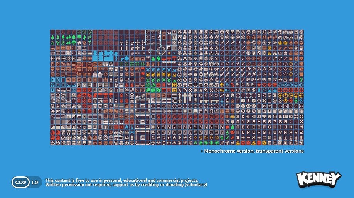
Task: Select the letter A tile
Action: pos(238,127)
